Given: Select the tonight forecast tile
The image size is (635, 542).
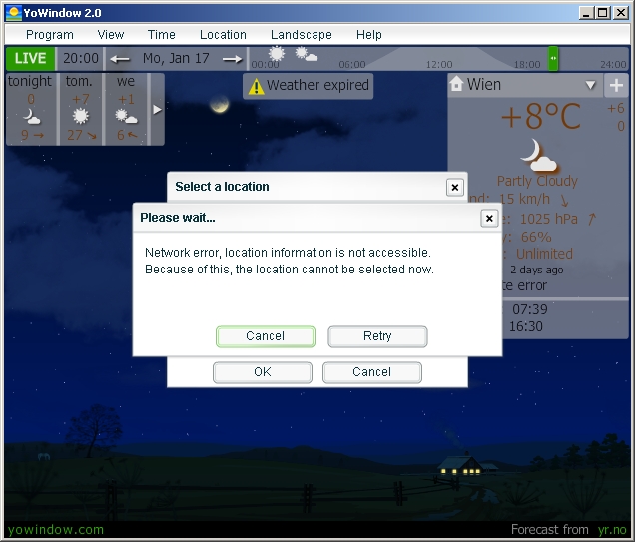Looking at the screenshot, I should point(30,109).
